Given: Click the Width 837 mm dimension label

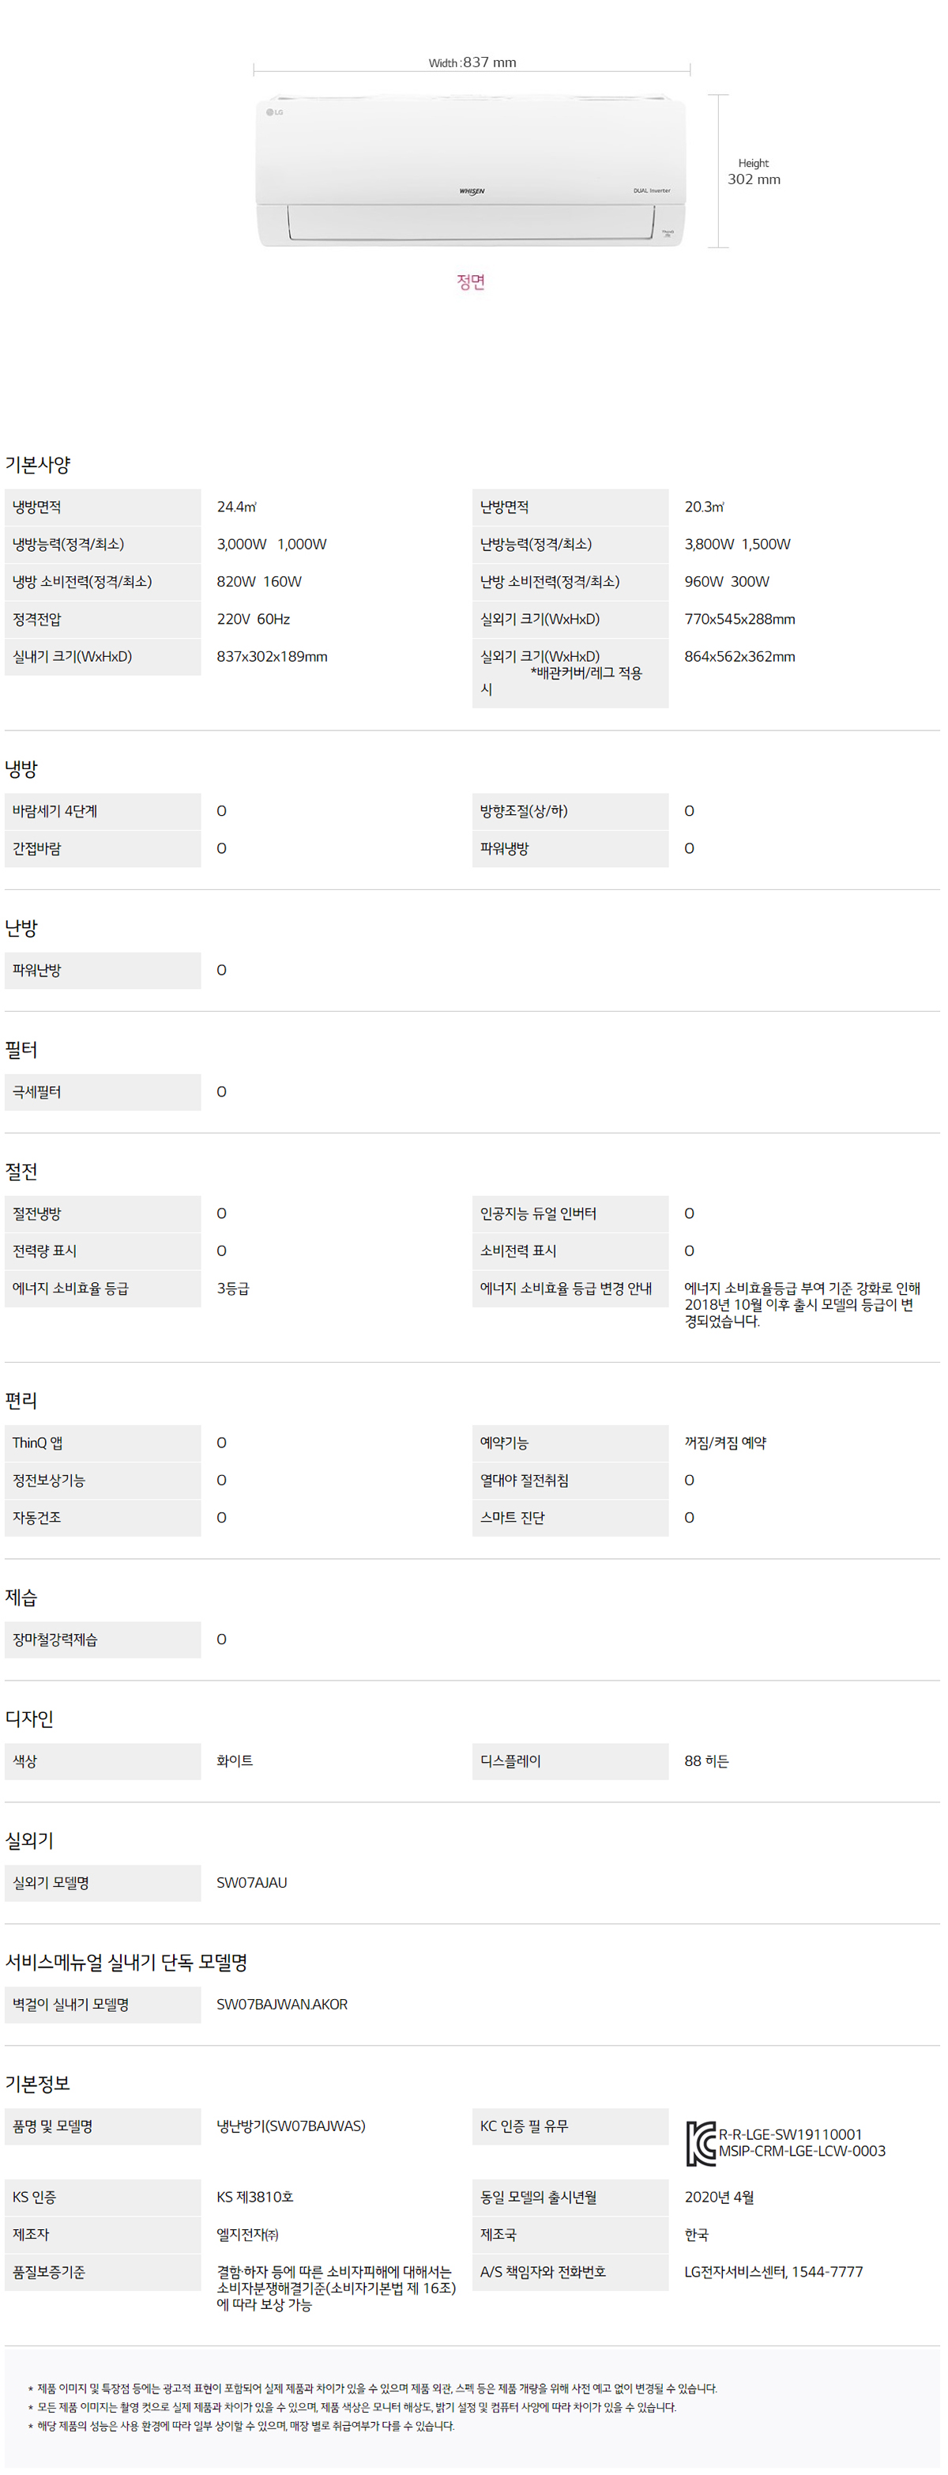Looking at the screenshot, I should [472, 62].
